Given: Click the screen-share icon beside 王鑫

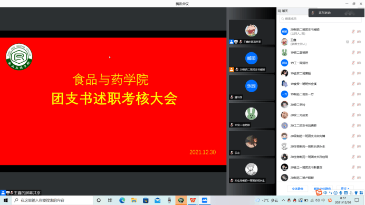Looking at the screenshot, I should pyautogui.click(x=347, y=42).
